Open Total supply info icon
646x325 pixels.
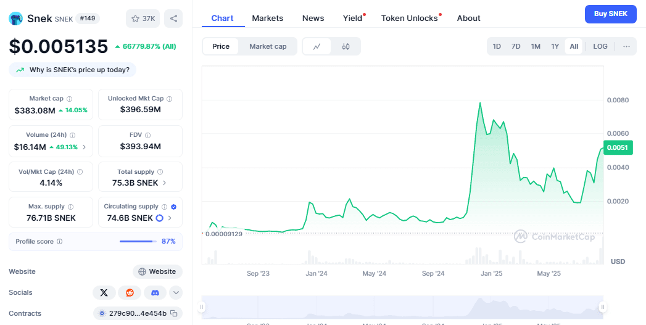pyautogui.click(x=160, y=172)
